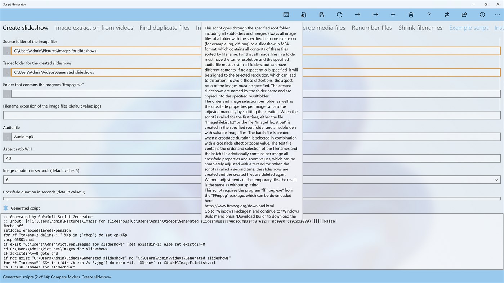Browse for the audio file
The height and width of the screenshot is (283, 504).
[x=7, y=137]
